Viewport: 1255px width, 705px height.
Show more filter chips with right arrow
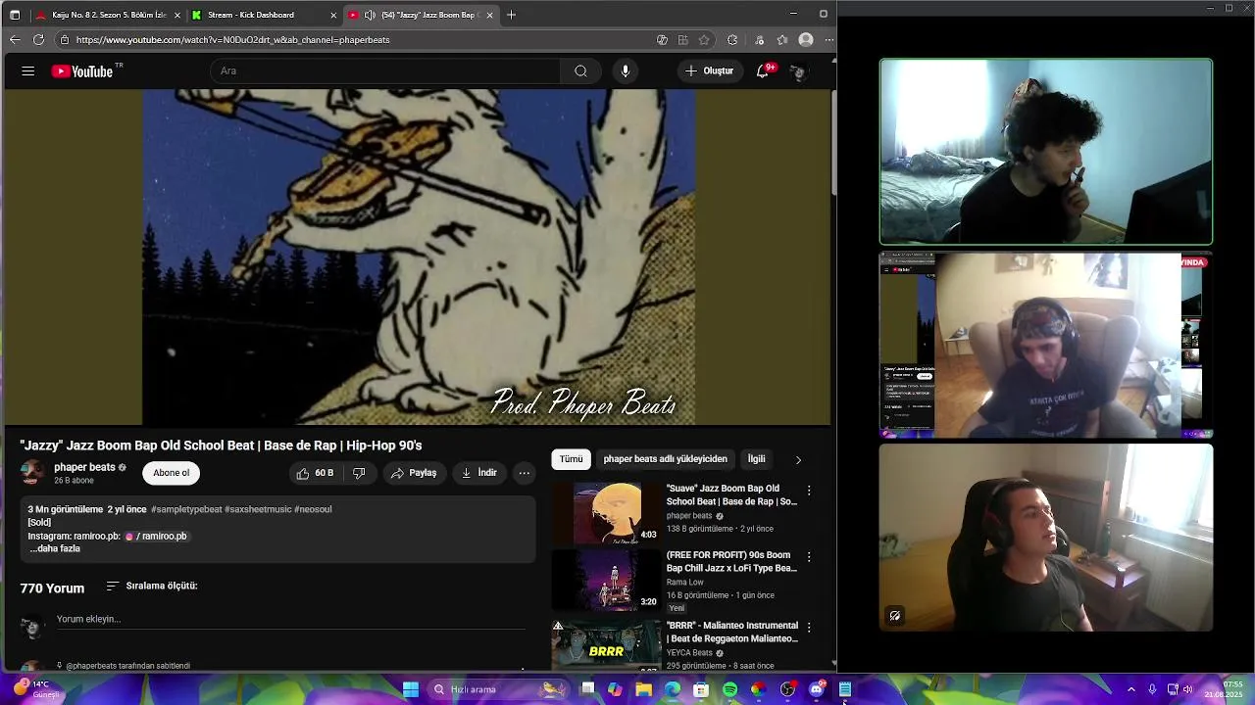pyautogui.click(x=798, y=459)
